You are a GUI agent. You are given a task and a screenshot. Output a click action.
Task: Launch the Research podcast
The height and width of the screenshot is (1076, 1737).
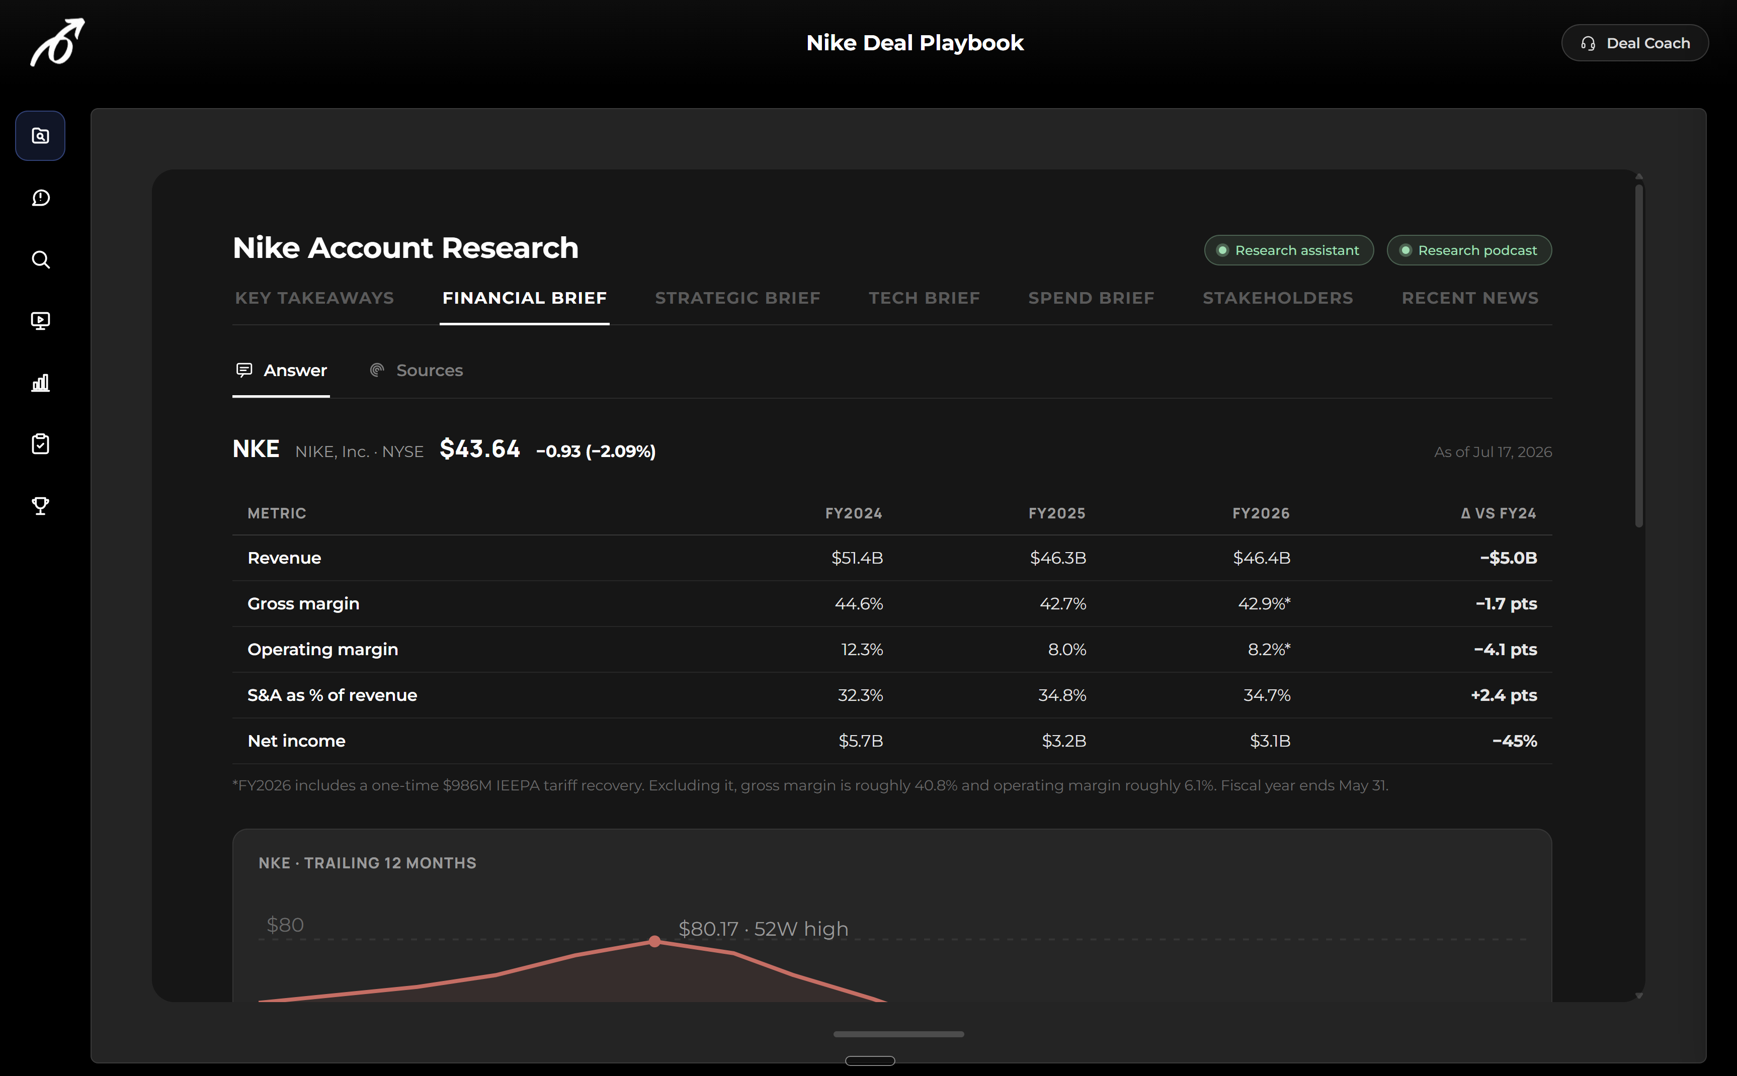pyautogui.click(x=1469, y=250)
